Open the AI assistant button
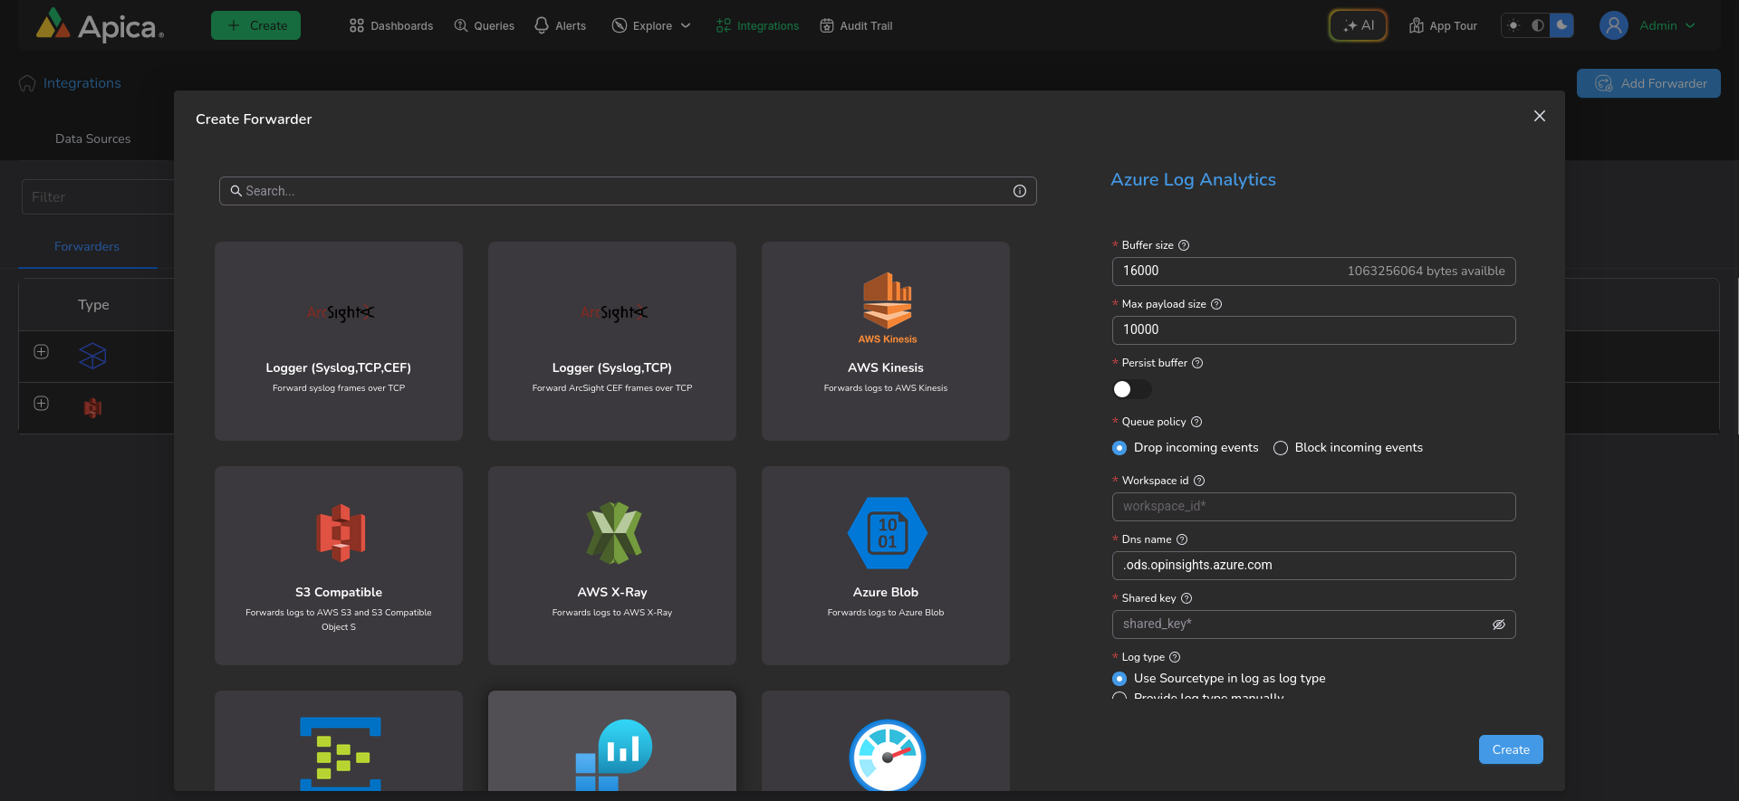This screenshot has height=801, width=1739. 1358,25
